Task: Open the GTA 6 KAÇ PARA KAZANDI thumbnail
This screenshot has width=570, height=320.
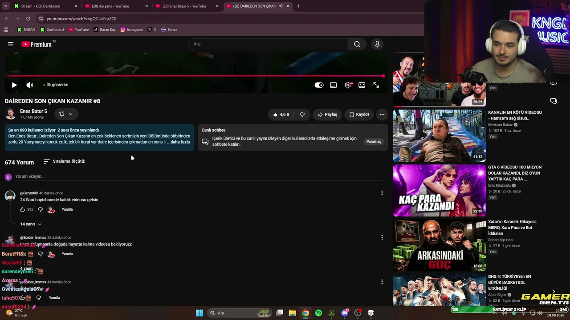Action: pyautogui.click(x=439, y=191)
